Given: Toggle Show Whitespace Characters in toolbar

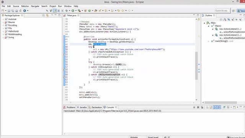Looking at the screenshot, I should (62, 11).
